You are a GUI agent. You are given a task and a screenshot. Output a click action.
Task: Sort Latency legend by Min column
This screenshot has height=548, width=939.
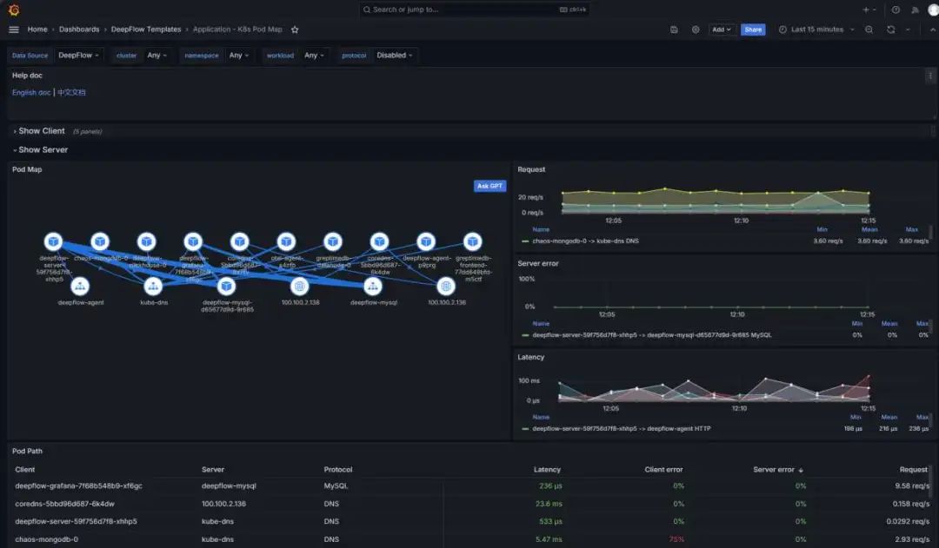coord(856,417)
